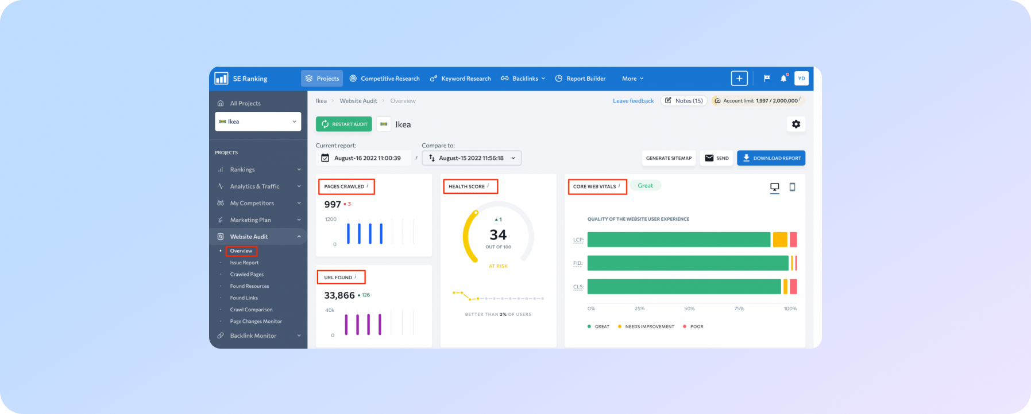Viewport: 1031px width, 414px height.
Task: Switch to mobile device view
Action: click(792, 187)
